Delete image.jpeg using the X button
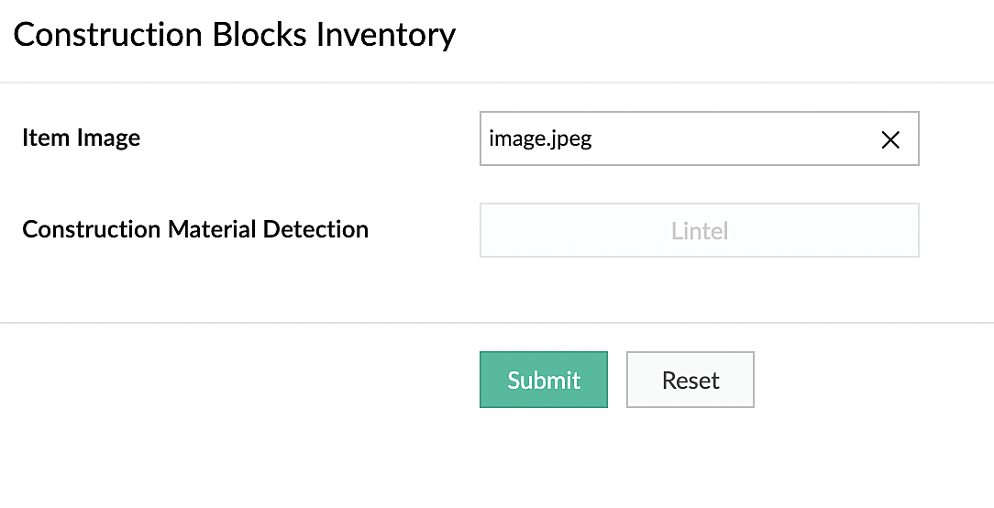Screen dimensions: 994x508 (x=889, y=139)
